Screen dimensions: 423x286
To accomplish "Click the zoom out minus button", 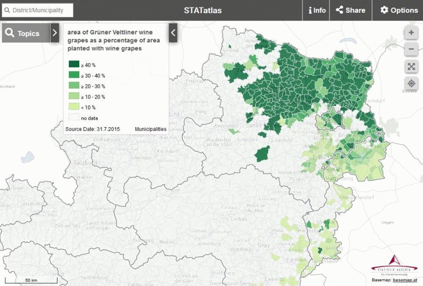I will (411, 49).
